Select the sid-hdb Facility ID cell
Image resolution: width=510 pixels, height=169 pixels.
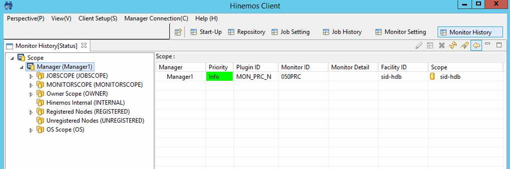click(403, 77)
